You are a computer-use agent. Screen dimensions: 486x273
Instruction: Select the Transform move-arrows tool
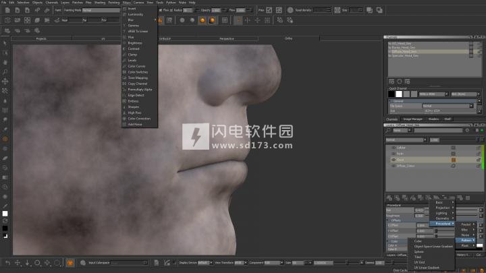tap(5, 82)
